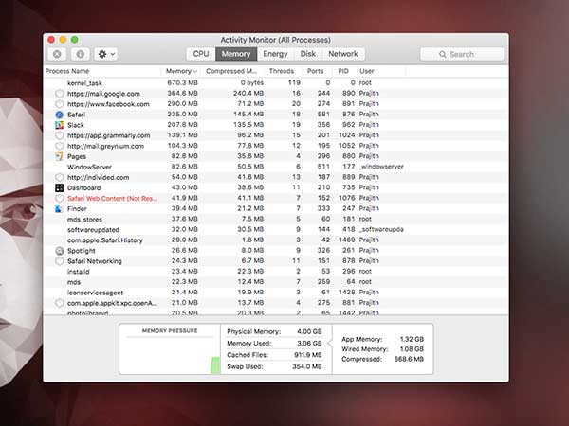Click the 240.4 MB compressed memory cell

[248, 93]
